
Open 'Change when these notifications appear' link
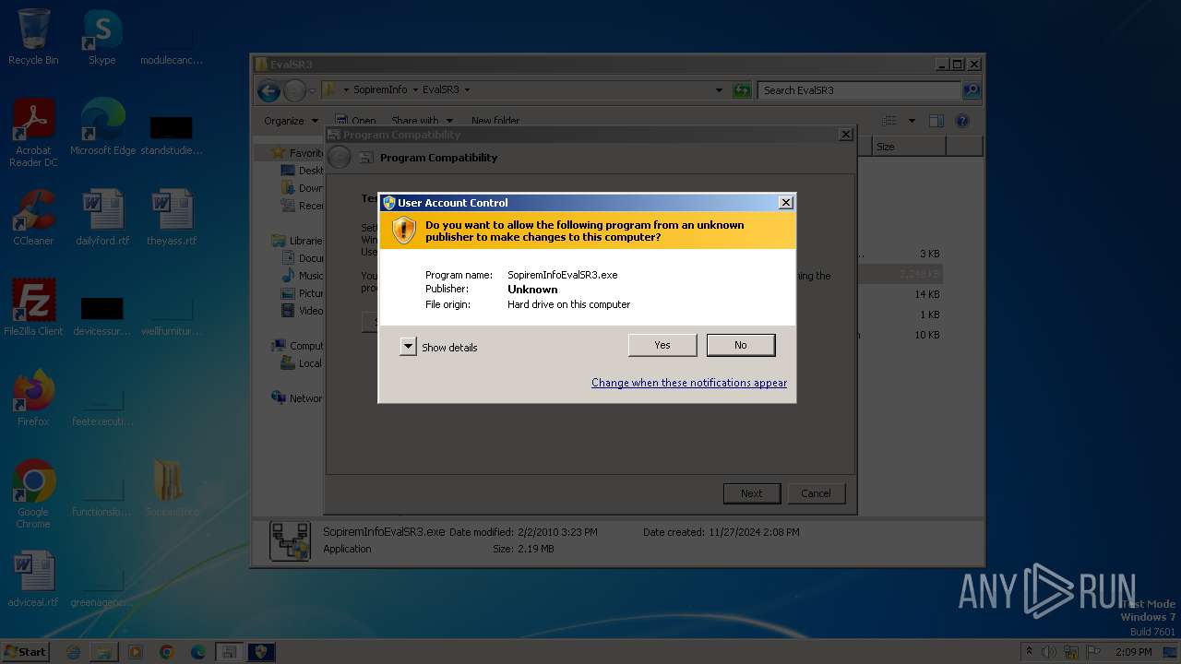tap(689, 383)
